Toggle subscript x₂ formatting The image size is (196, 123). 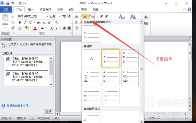click(x=44, y=23)
